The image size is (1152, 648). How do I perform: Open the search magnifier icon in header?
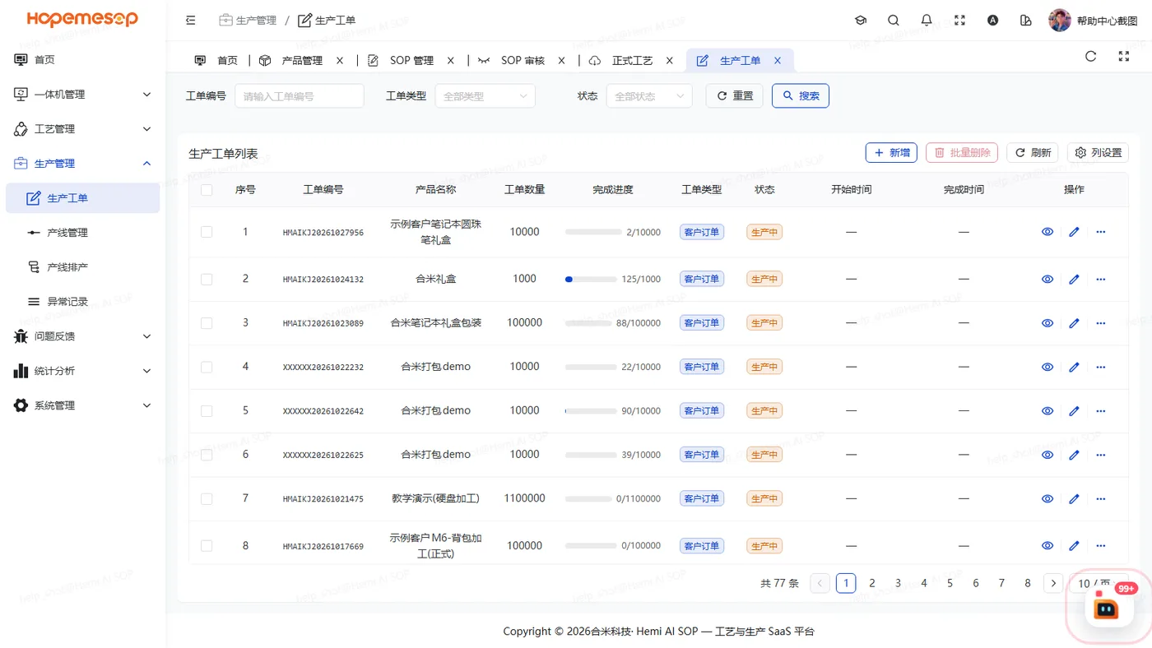click(894, 21)
